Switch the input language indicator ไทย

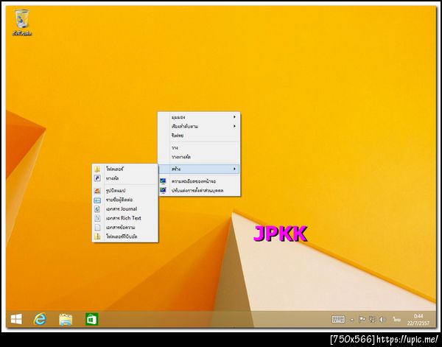pyautogui.click(x=397, y=320)
